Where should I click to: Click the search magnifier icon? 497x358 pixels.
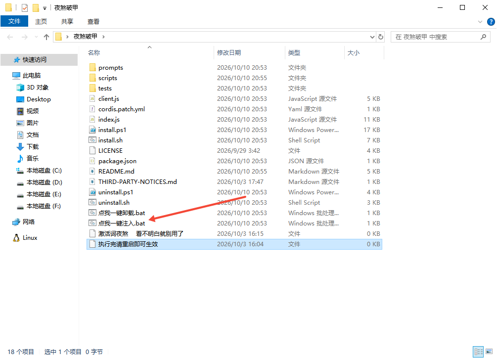[483, 37]
